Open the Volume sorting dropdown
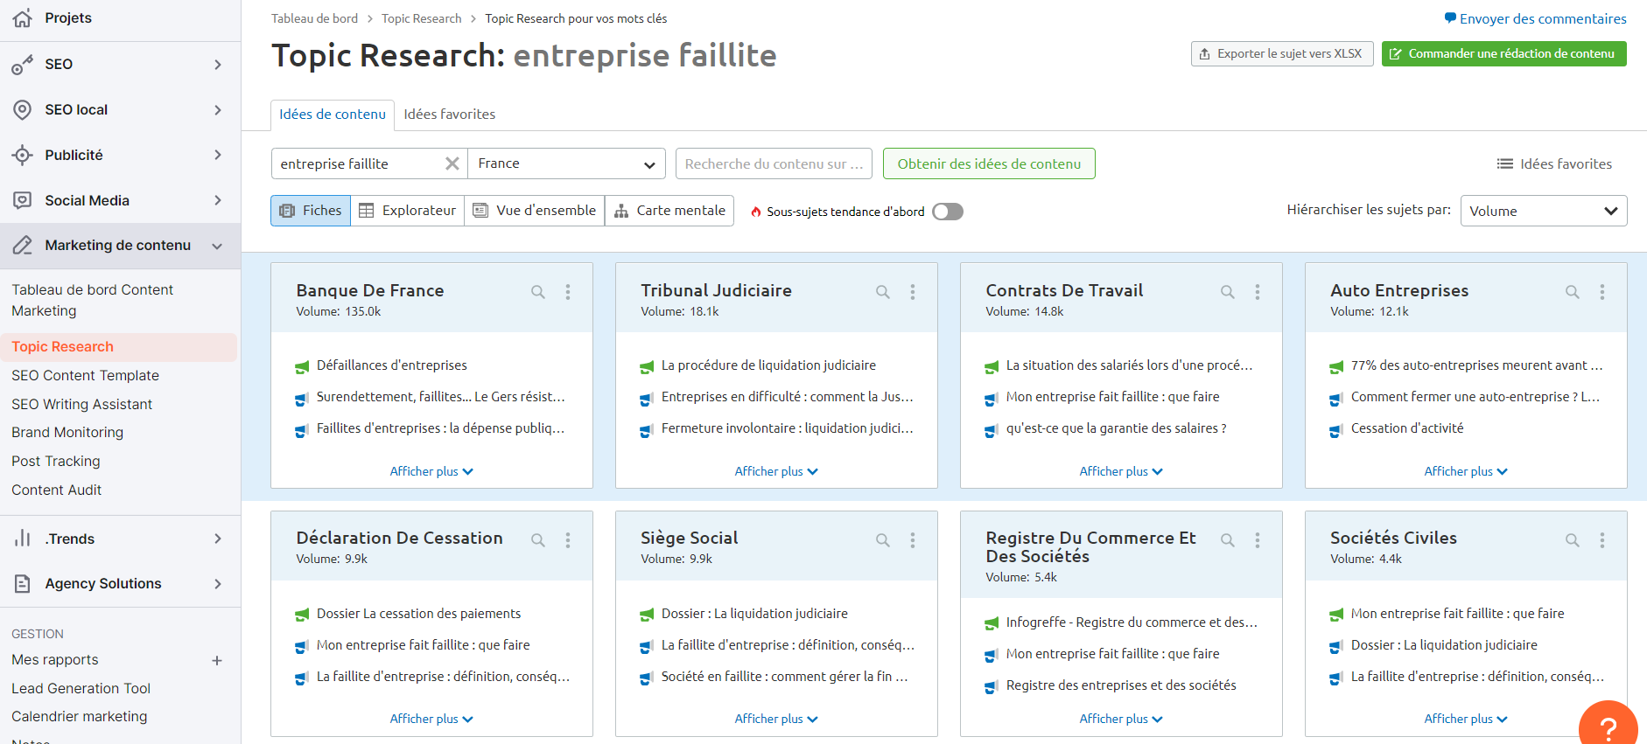1647x744 pixels. coord(1544,211)
